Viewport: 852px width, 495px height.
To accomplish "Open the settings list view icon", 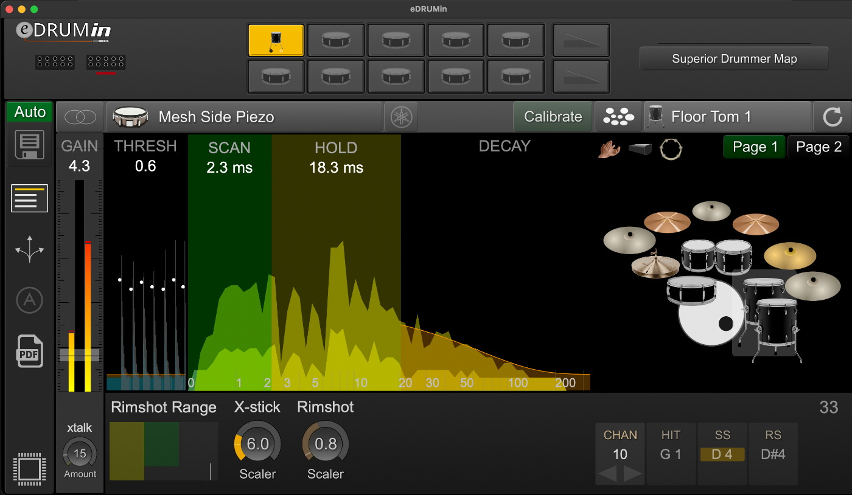I will click(x=30, y=198).
